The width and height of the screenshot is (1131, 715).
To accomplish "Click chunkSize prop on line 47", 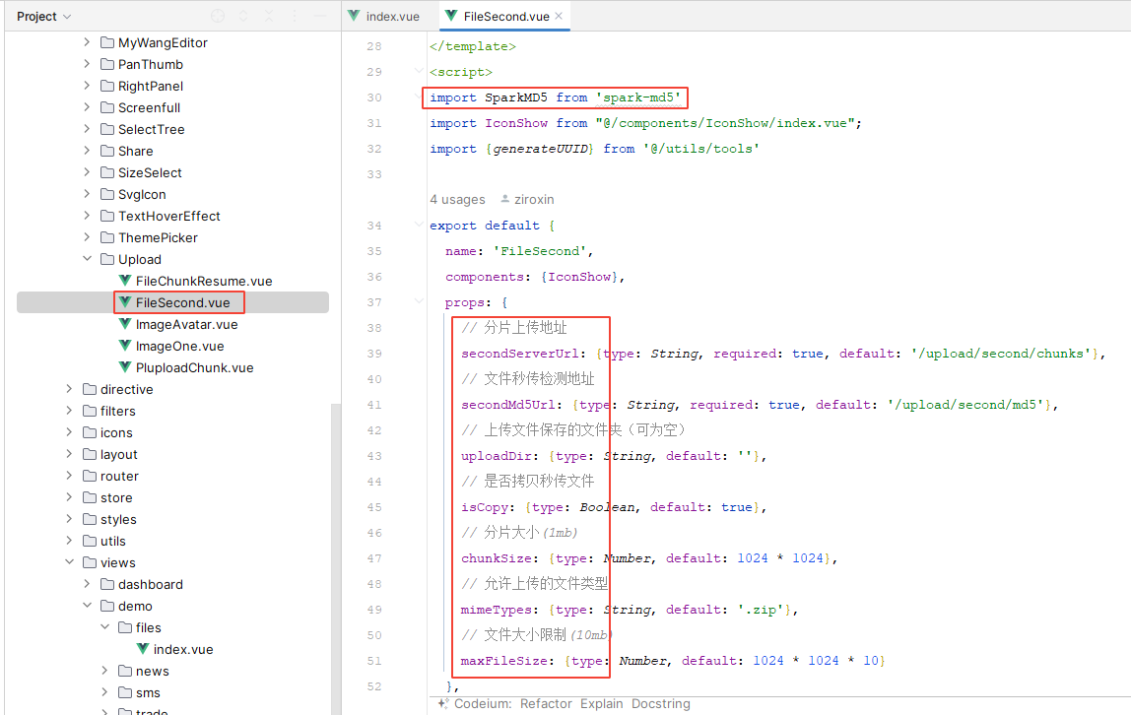I will click(497, 557).
